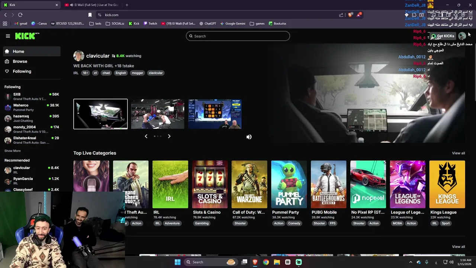Open the Canva bookmark
This screenshot has width=476, height=268.
pos(39,23)
